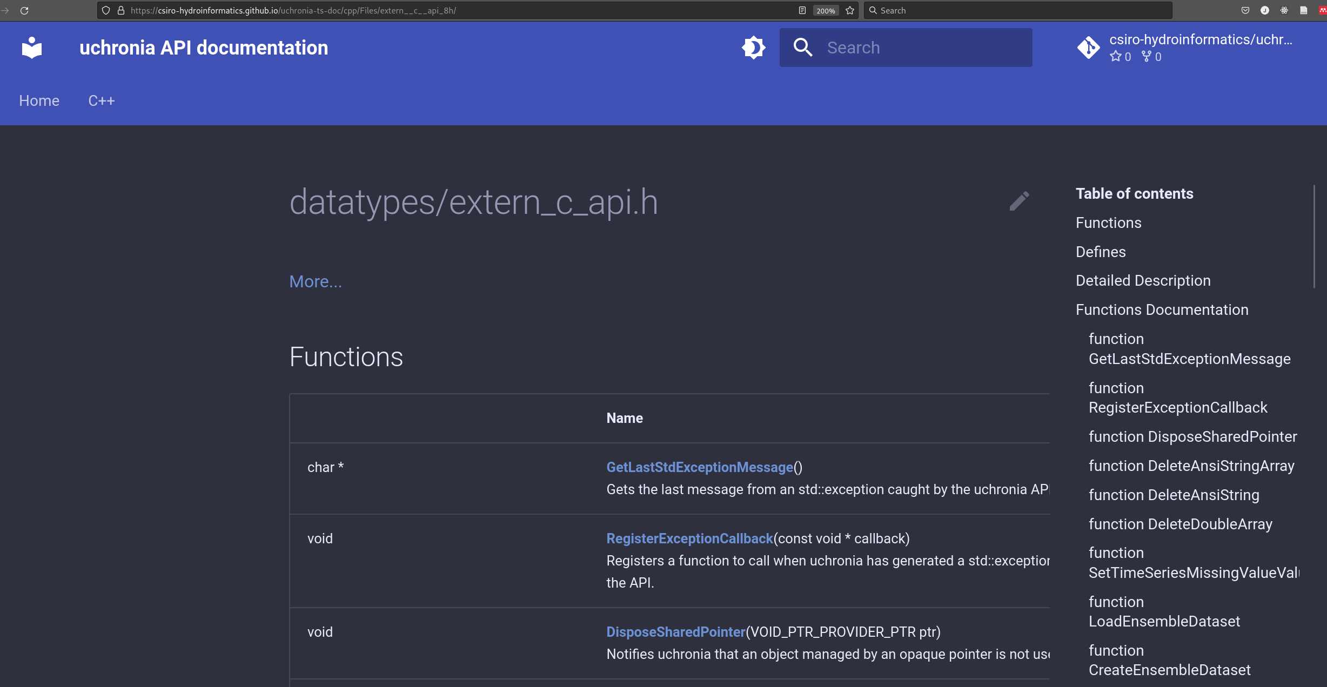Open the GetLastStdExceptionMessage function link

(700, 467)
